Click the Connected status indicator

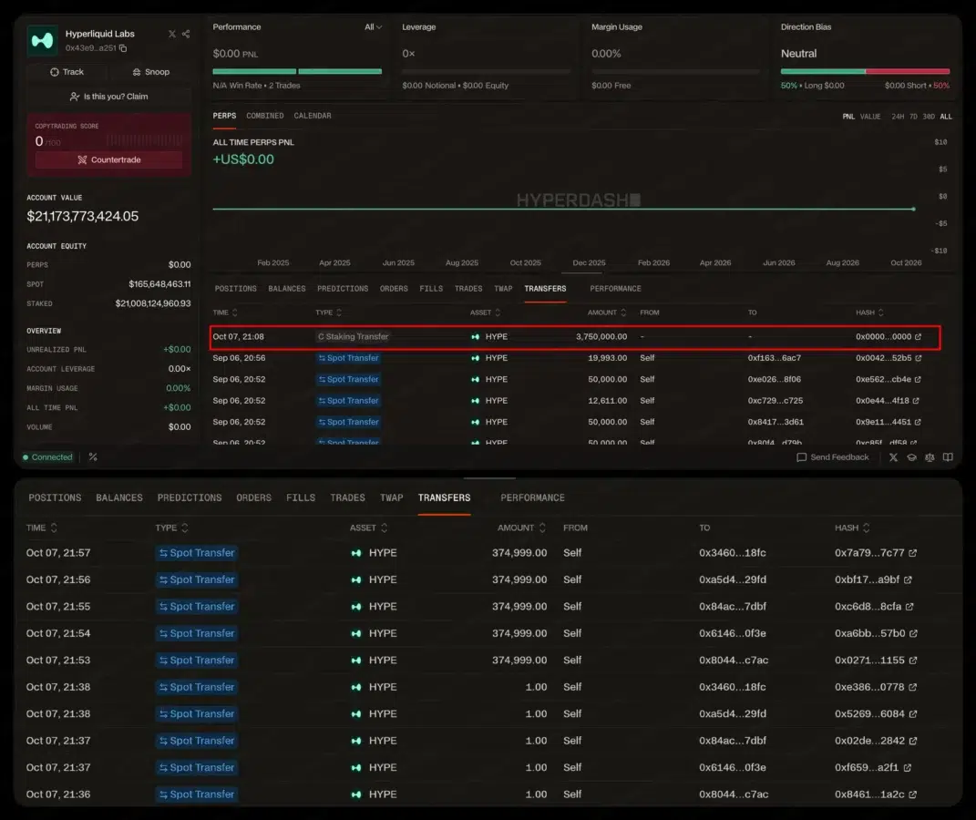[x=48, y=457]
